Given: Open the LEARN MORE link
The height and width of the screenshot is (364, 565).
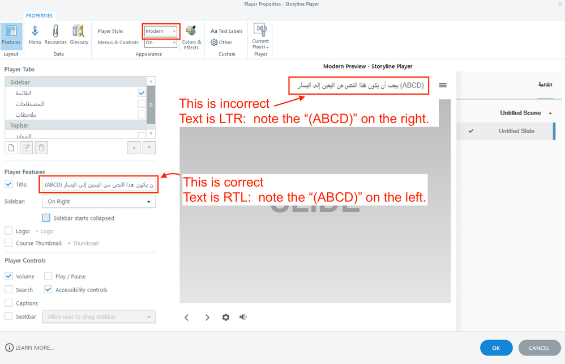Looking at the screenshot, I should click(35, 348).
